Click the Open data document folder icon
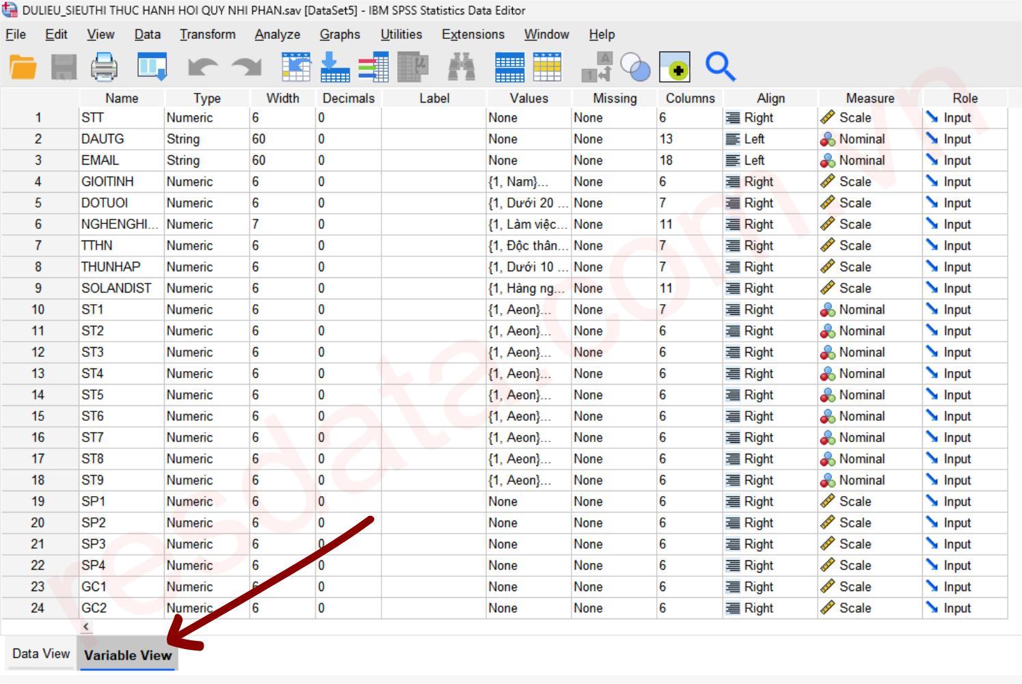Image resolution: width=1022 pixels, height=684 pixels. pyautogui.click(x=23, y=67)
